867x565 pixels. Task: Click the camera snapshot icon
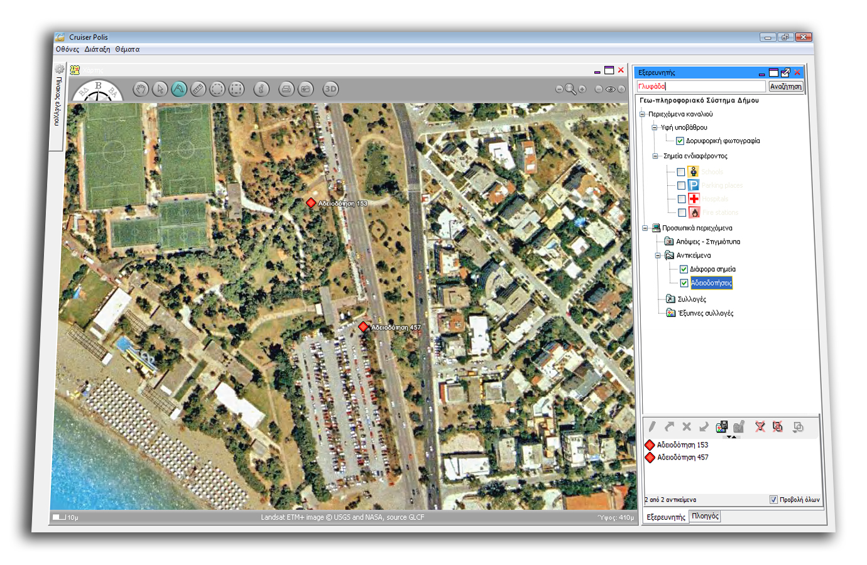tap(305, 89)
